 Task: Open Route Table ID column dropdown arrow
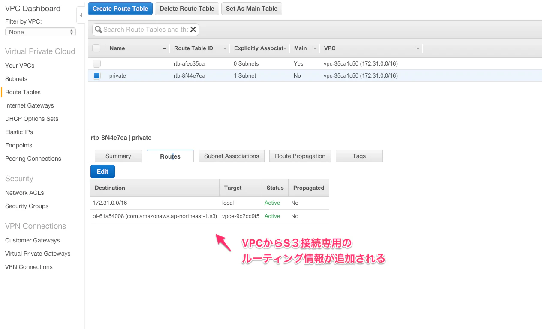pyautogui.click(x=225, y=48)
